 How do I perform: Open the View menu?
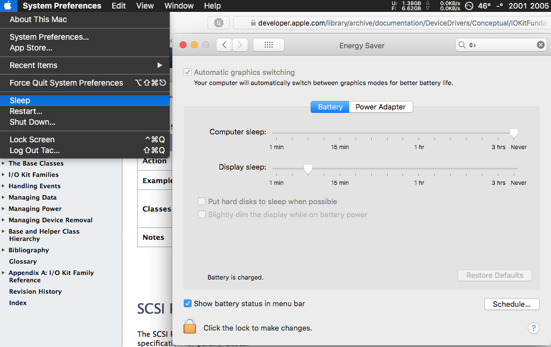click(145, 6)
